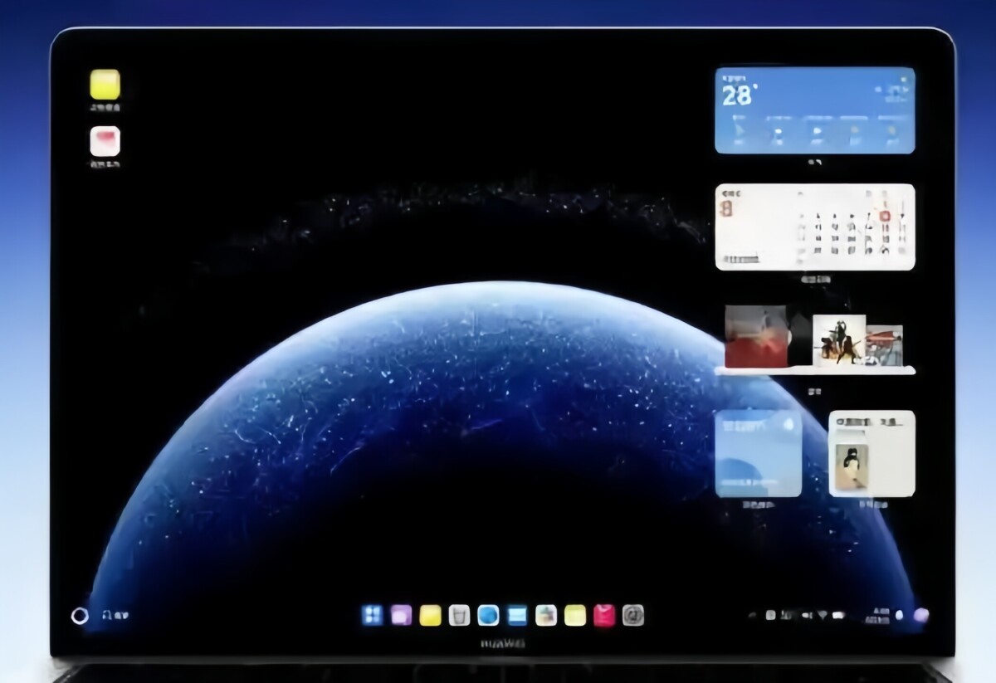
Task: Open the search entry beside the ring icon
Action: coord(115,616)
